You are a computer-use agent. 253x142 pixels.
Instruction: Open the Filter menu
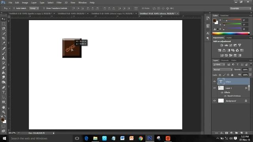tap(59, 3)
